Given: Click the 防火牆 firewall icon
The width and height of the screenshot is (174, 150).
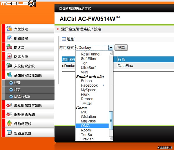Looking at the screenshot, I should (x=9, y=47).
